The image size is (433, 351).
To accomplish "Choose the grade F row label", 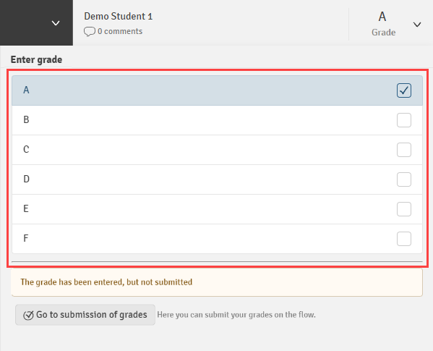I will tap(26, 238).
